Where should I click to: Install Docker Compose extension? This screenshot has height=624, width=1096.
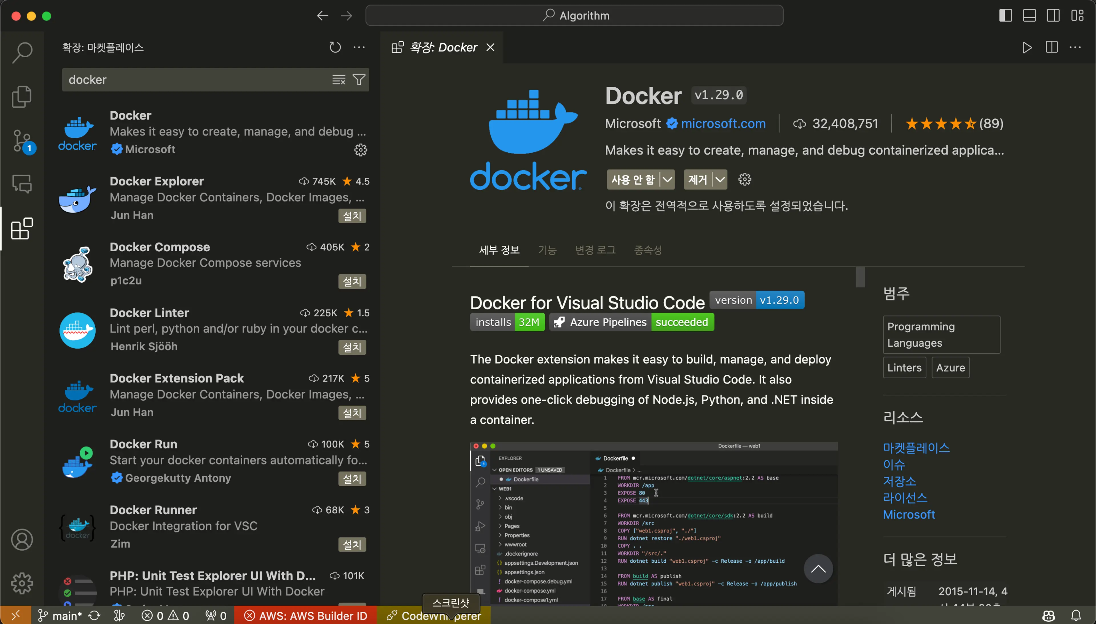(352, 282)
